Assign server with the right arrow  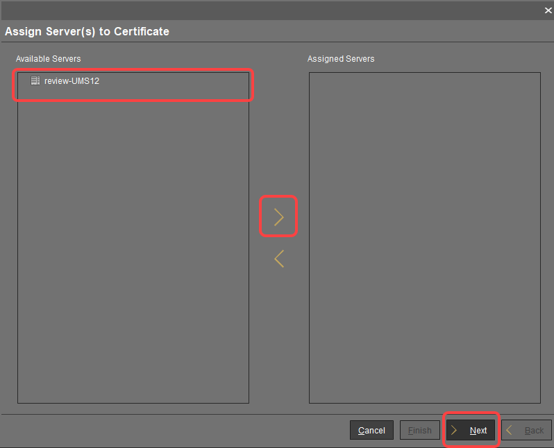278,217
